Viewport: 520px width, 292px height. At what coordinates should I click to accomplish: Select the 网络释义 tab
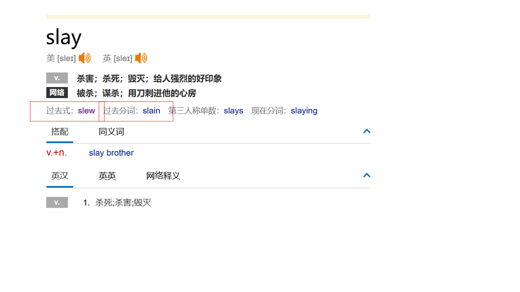pyautogui.click(x=163, y=176)
